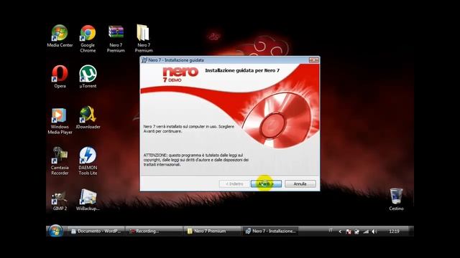Switch to Recording... taskbar item

click(x=154, y=231)
